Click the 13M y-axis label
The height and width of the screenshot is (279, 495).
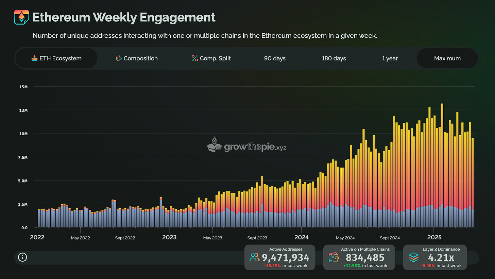tap(23, 110)
